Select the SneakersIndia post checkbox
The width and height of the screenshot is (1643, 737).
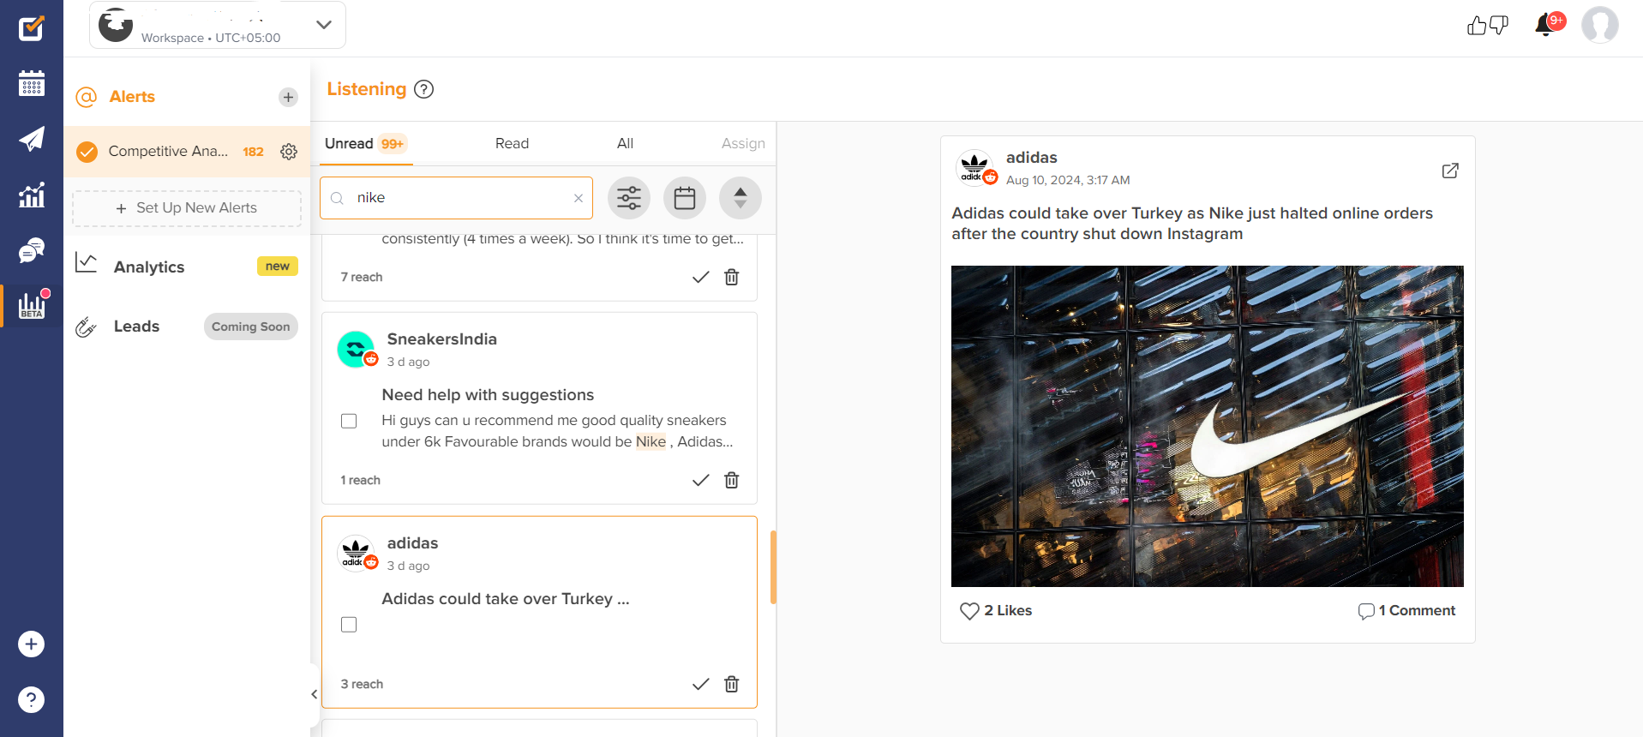coord(349,421)
